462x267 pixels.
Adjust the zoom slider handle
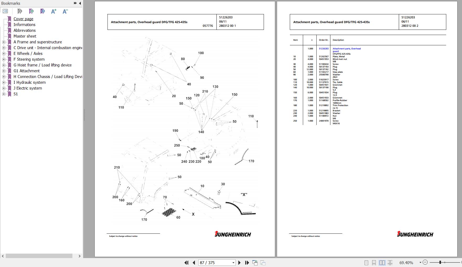point(440,262)
